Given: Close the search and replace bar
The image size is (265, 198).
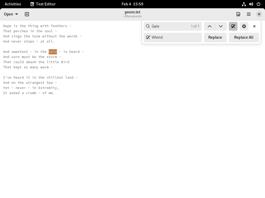Looking at the screenshot, I should click(x=254, y=26).
